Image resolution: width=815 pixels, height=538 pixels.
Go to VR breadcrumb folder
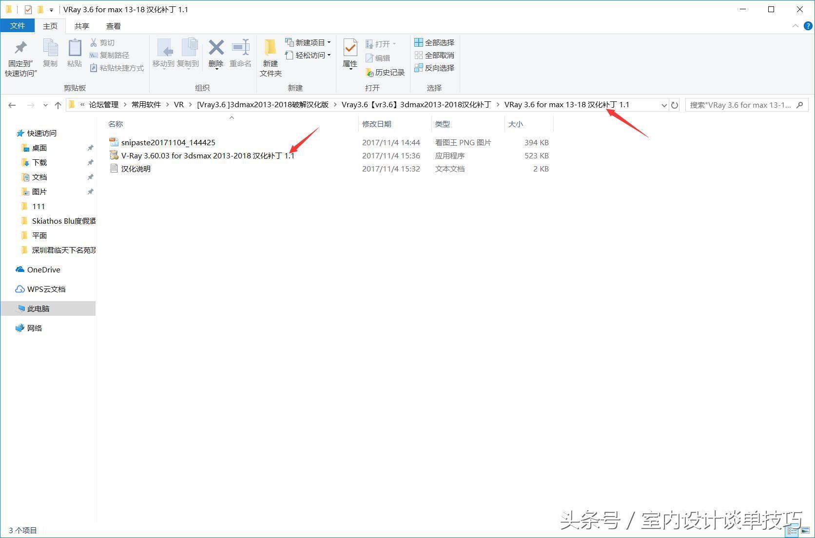click(179, 105)
